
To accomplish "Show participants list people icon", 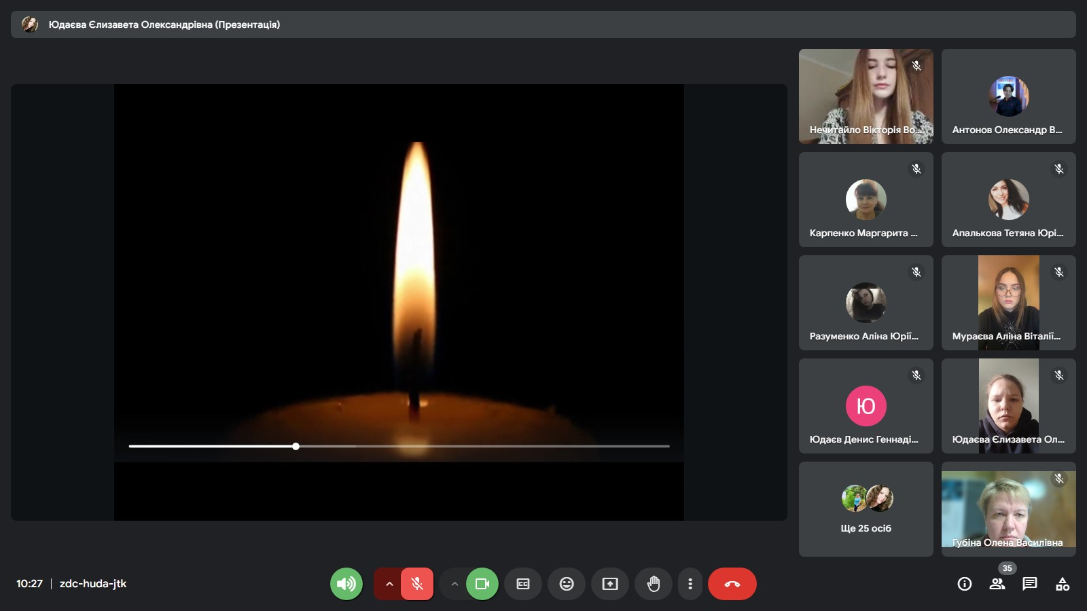I will pyautogui.click(x=997, y=584).
